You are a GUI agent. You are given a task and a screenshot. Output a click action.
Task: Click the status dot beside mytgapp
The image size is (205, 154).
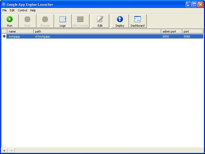4,36
